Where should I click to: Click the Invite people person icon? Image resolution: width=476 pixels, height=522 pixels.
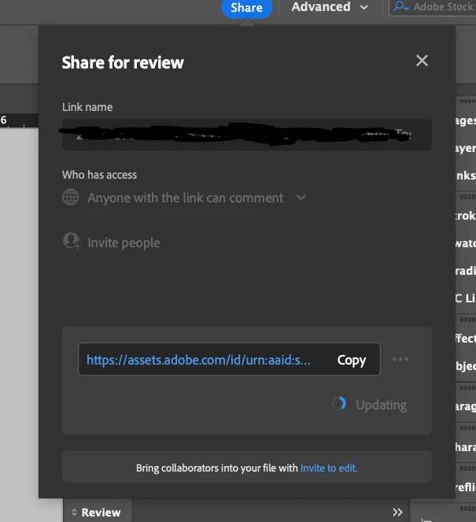click(x=72, y=241)
